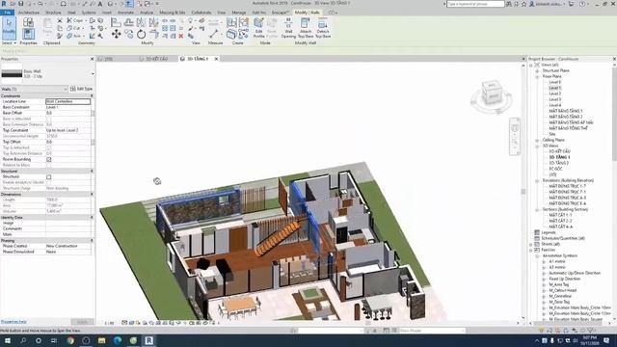Image resolution: width=617 pixels, height=347 pixels.
Task: Select 3D-TẦNG 2 in Project Browser
Action: [559, 163]
